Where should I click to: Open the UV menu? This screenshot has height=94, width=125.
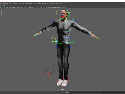click(x=48, y=3)
